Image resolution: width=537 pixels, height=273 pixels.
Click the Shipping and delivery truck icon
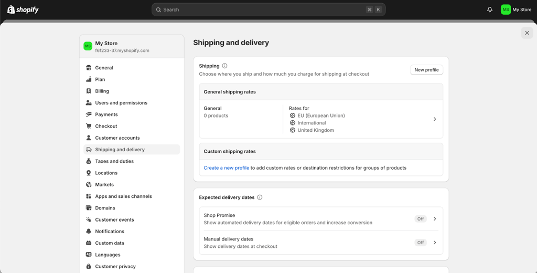89,149
